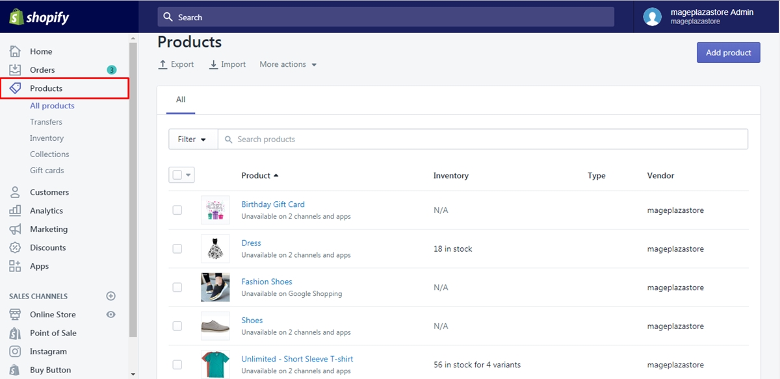This screenshot has width=780, height=379.
Task: Go to Transfers submenu
Action: click(46, 122)
